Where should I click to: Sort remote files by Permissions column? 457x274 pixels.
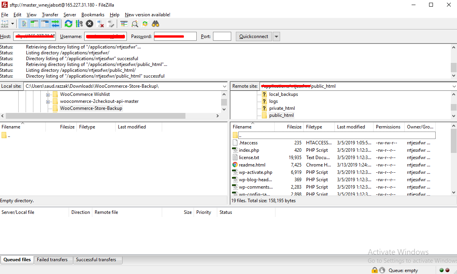[388, 127]
